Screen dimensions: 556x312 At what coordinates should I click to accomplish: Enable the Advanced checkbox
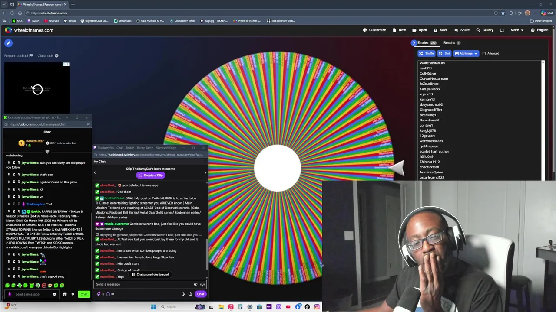click(x=484, y=53)
